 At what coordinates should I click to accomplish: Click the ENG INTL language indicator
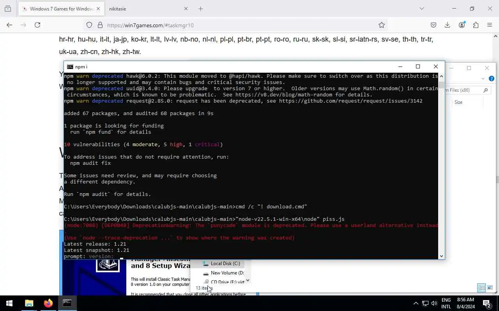pyautogui.click(x=446, y=303)
